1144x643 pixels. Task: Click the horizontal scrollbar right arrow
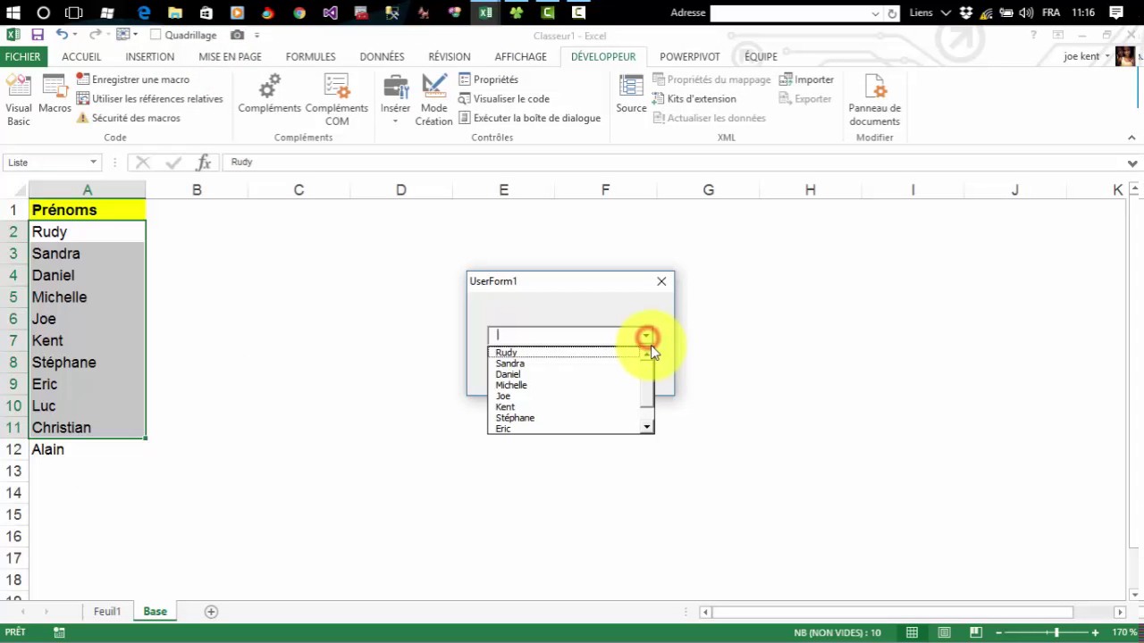coord(1120,612)
